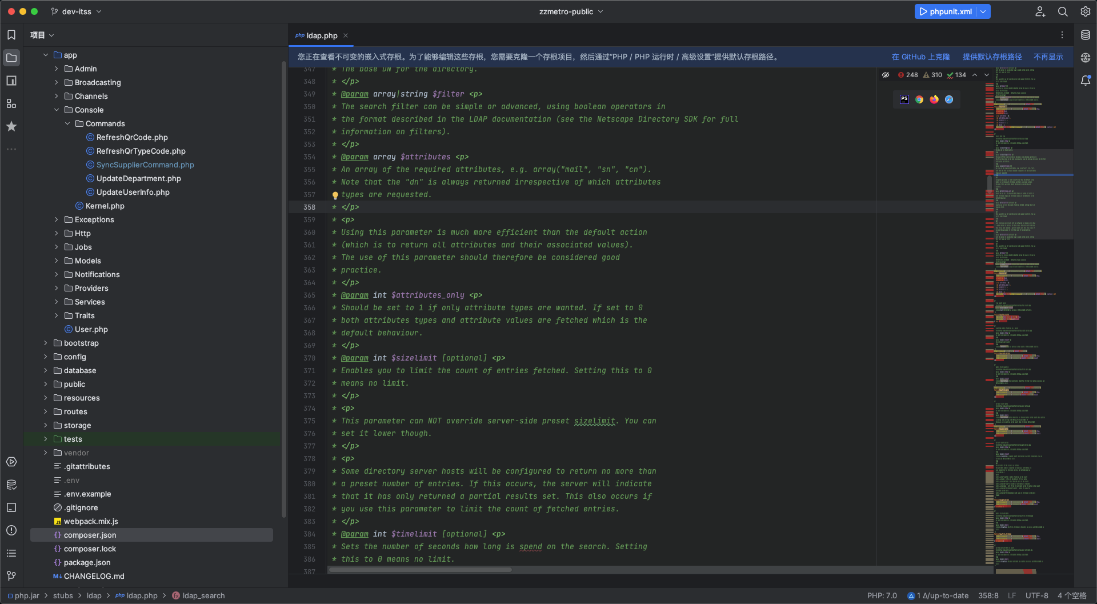This screenshot has height=604, width=1097.
Task: Open the Git version control icon
Action: click(x=11, y=576)
